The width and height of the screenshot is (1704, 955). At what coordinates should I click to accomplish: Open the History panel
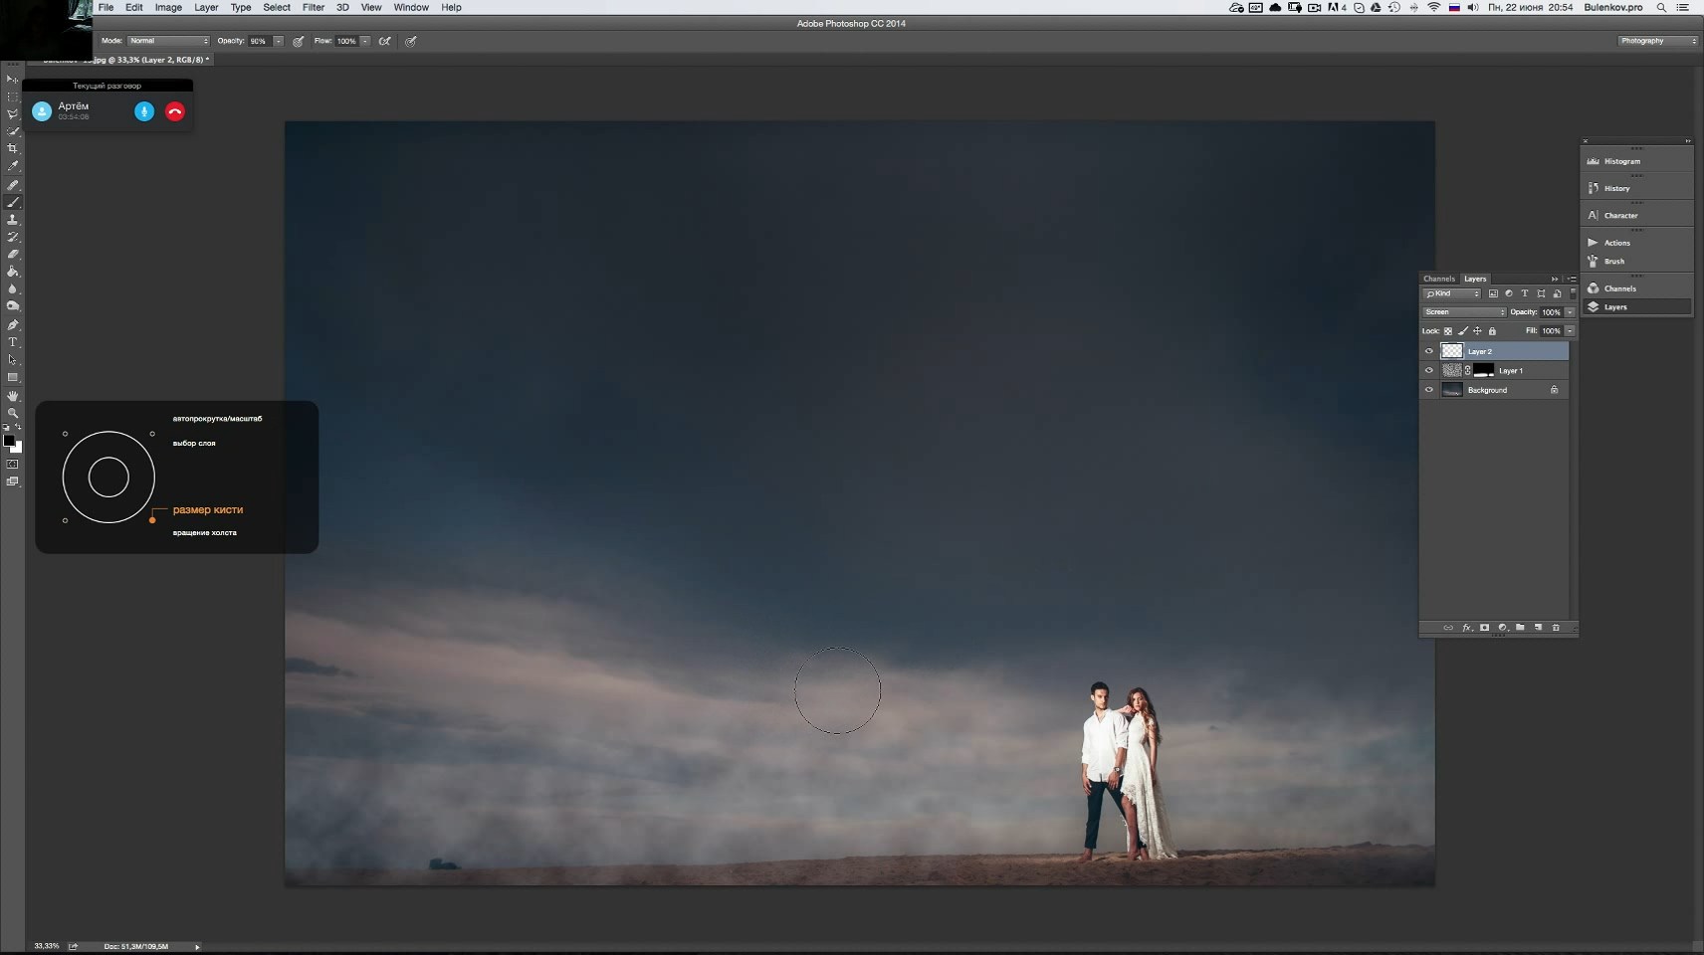(x=1616, y=188)
